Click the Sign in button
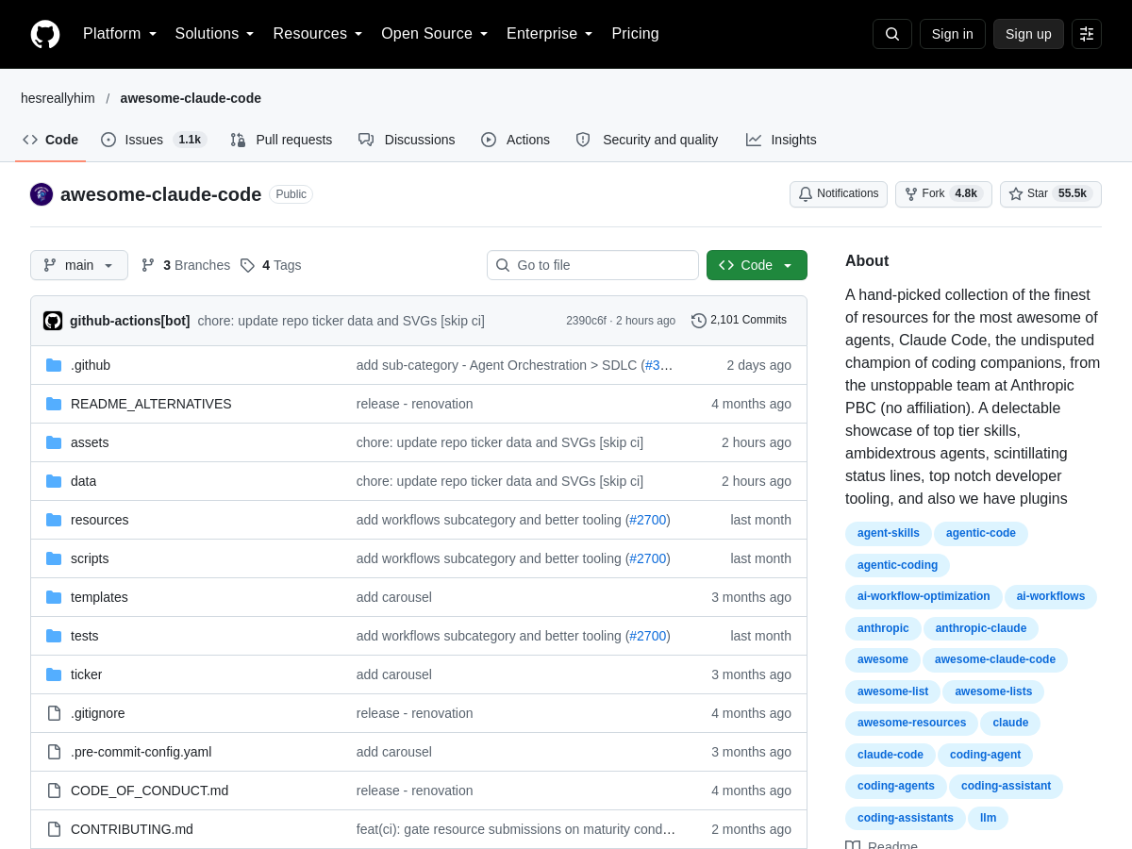 click(953, 34)
